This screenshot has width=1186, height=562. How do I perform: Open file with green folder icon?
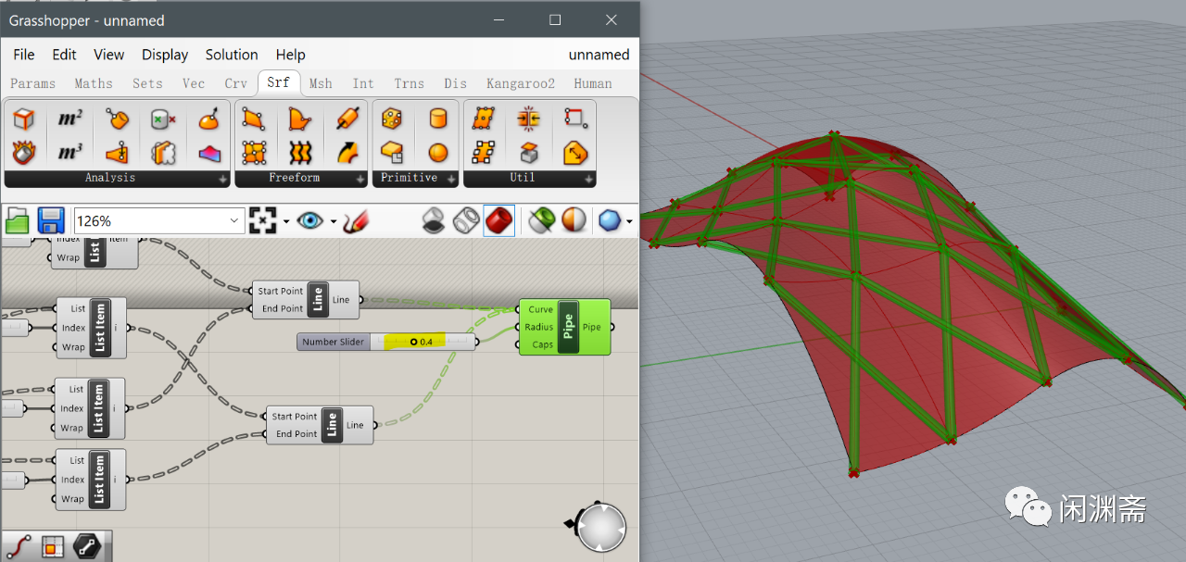point(18,220)
